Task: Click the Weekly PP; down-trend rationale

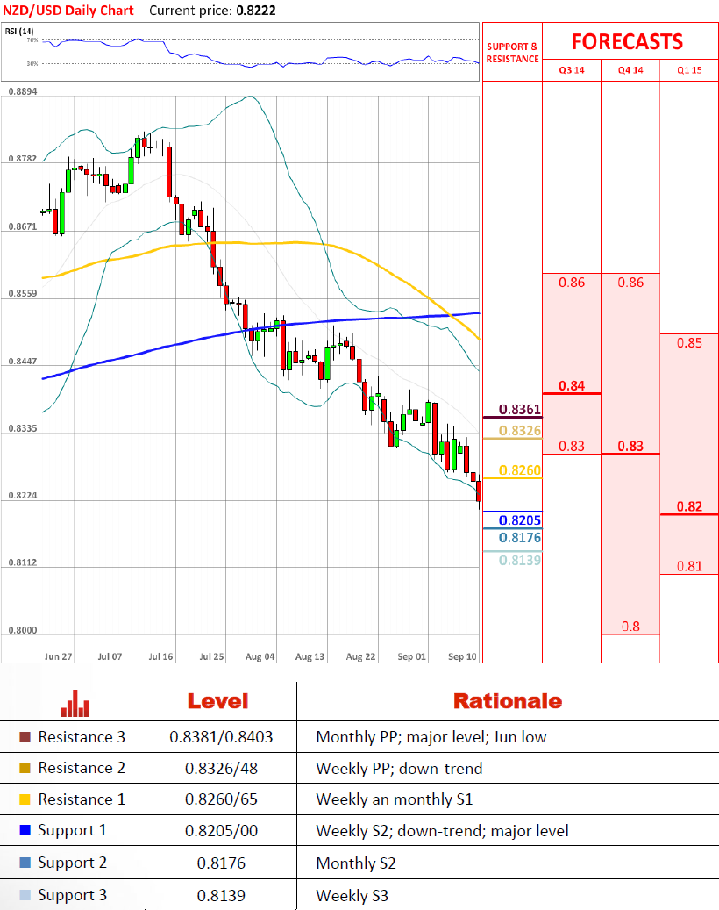Action: 399,769
